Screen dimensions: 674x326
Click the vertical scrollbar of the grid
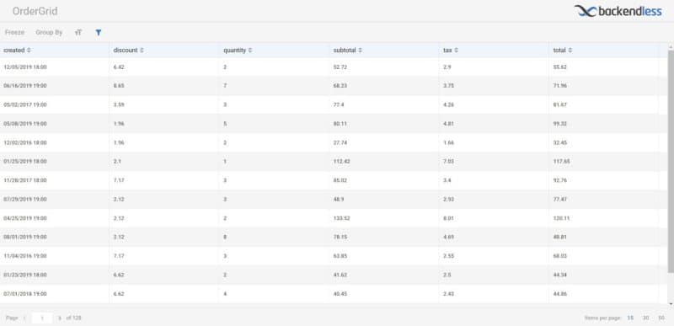click(x=671, y=161)
